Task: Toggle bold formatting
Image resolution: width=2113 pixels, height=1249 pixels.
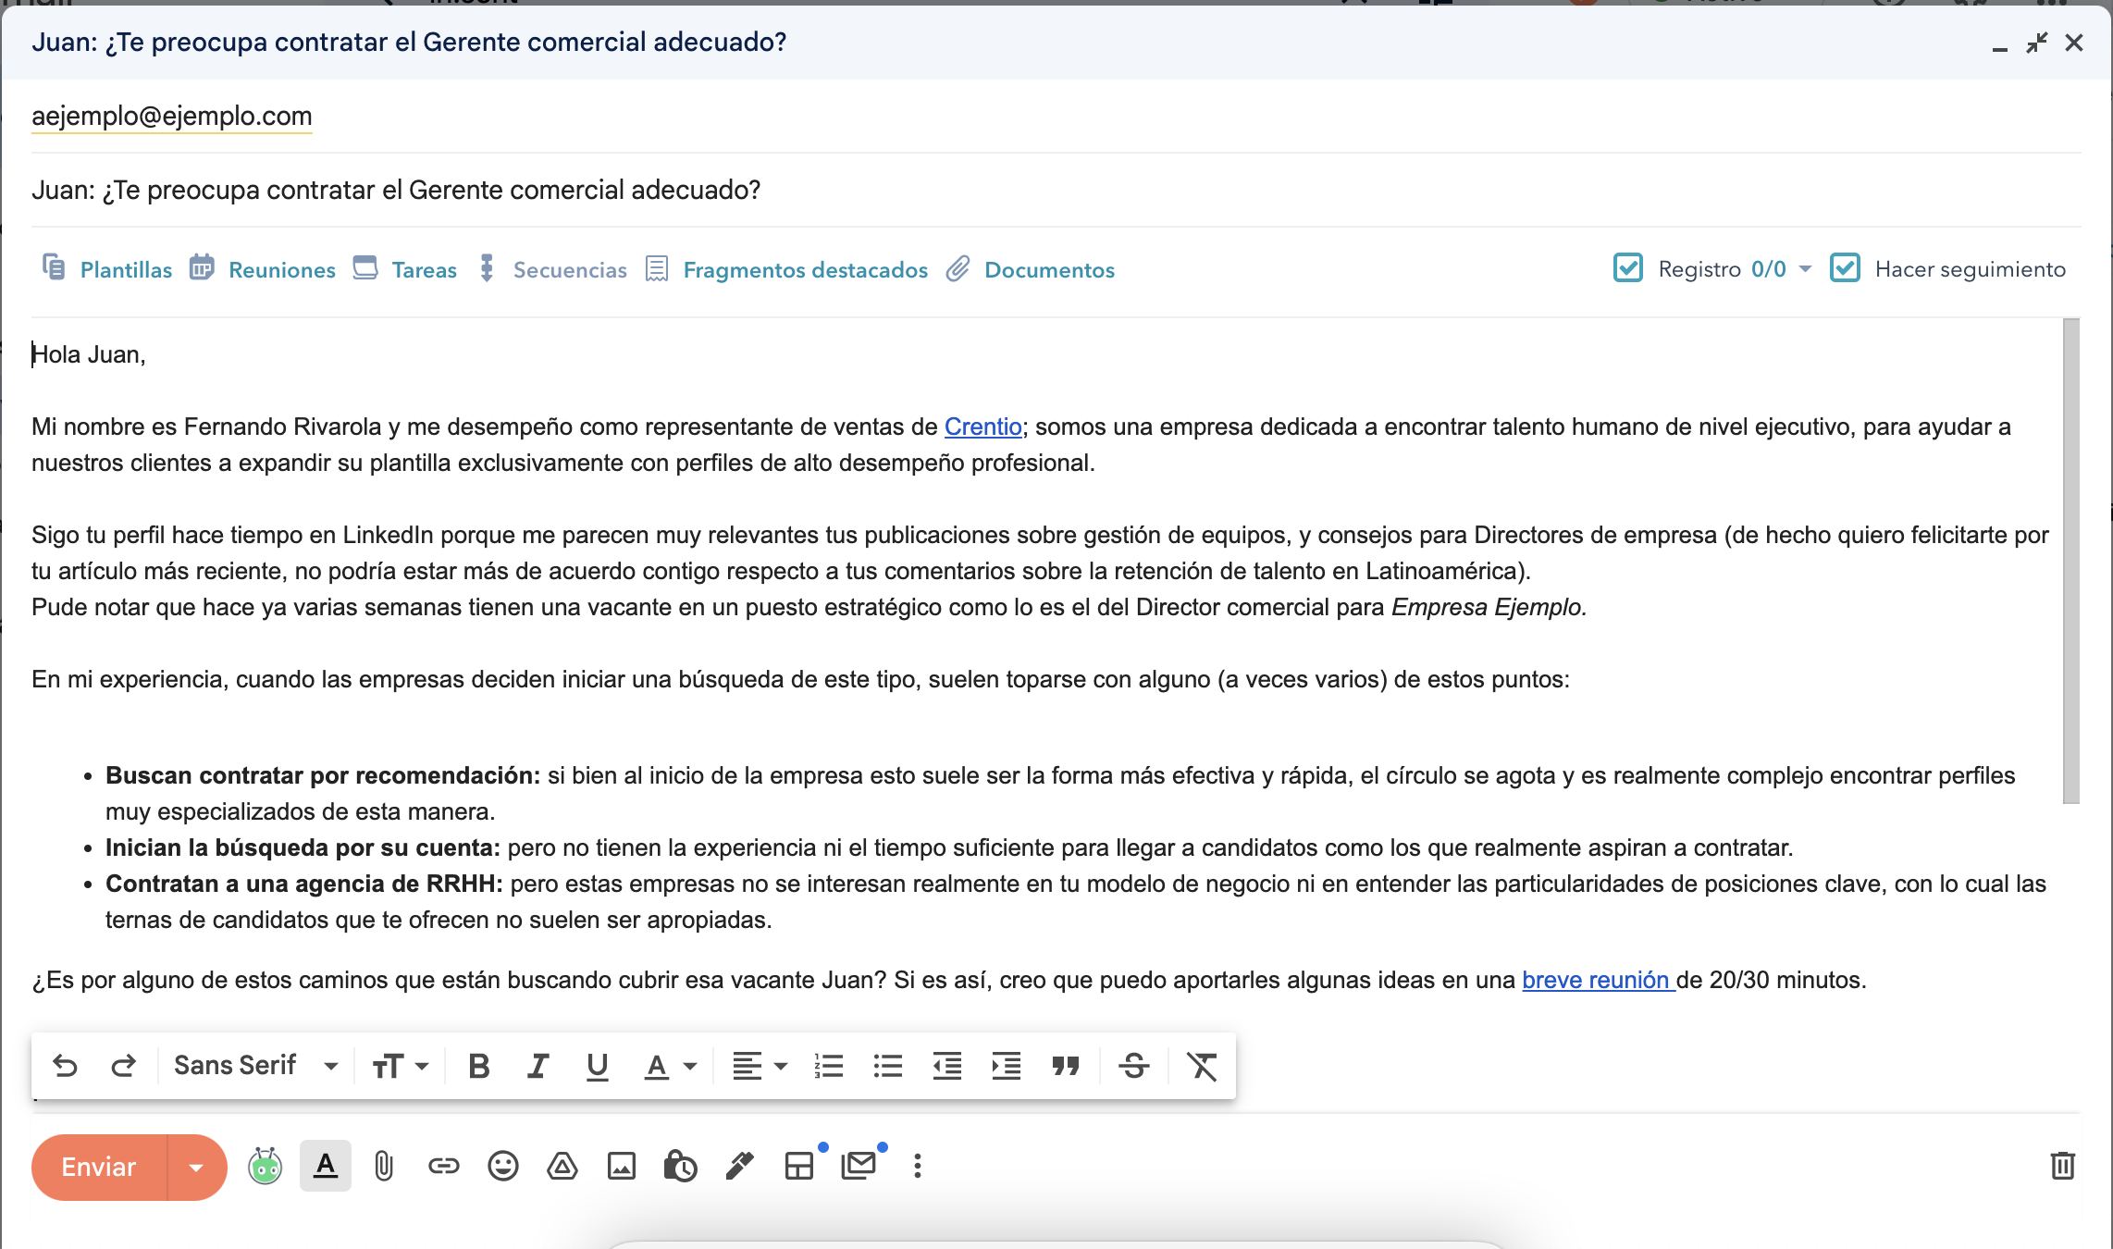Action: tap(478, 1066)
